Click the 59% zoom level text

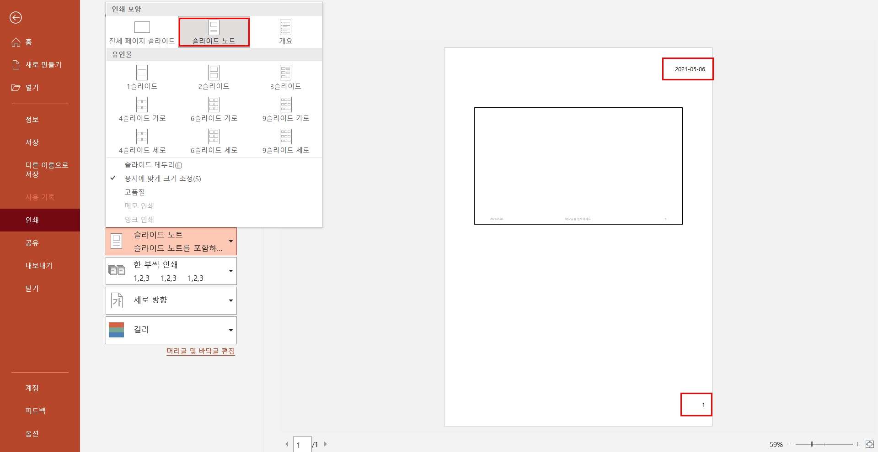click(776, 444)
